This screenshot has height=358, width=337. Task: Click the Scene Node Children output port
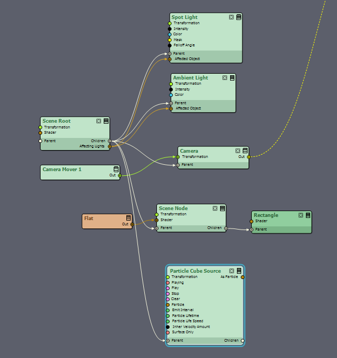tap(226, 228)
